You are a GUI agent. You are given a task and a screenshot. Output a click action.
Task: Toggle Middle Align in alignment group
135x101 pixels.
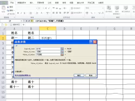point(57,8)
